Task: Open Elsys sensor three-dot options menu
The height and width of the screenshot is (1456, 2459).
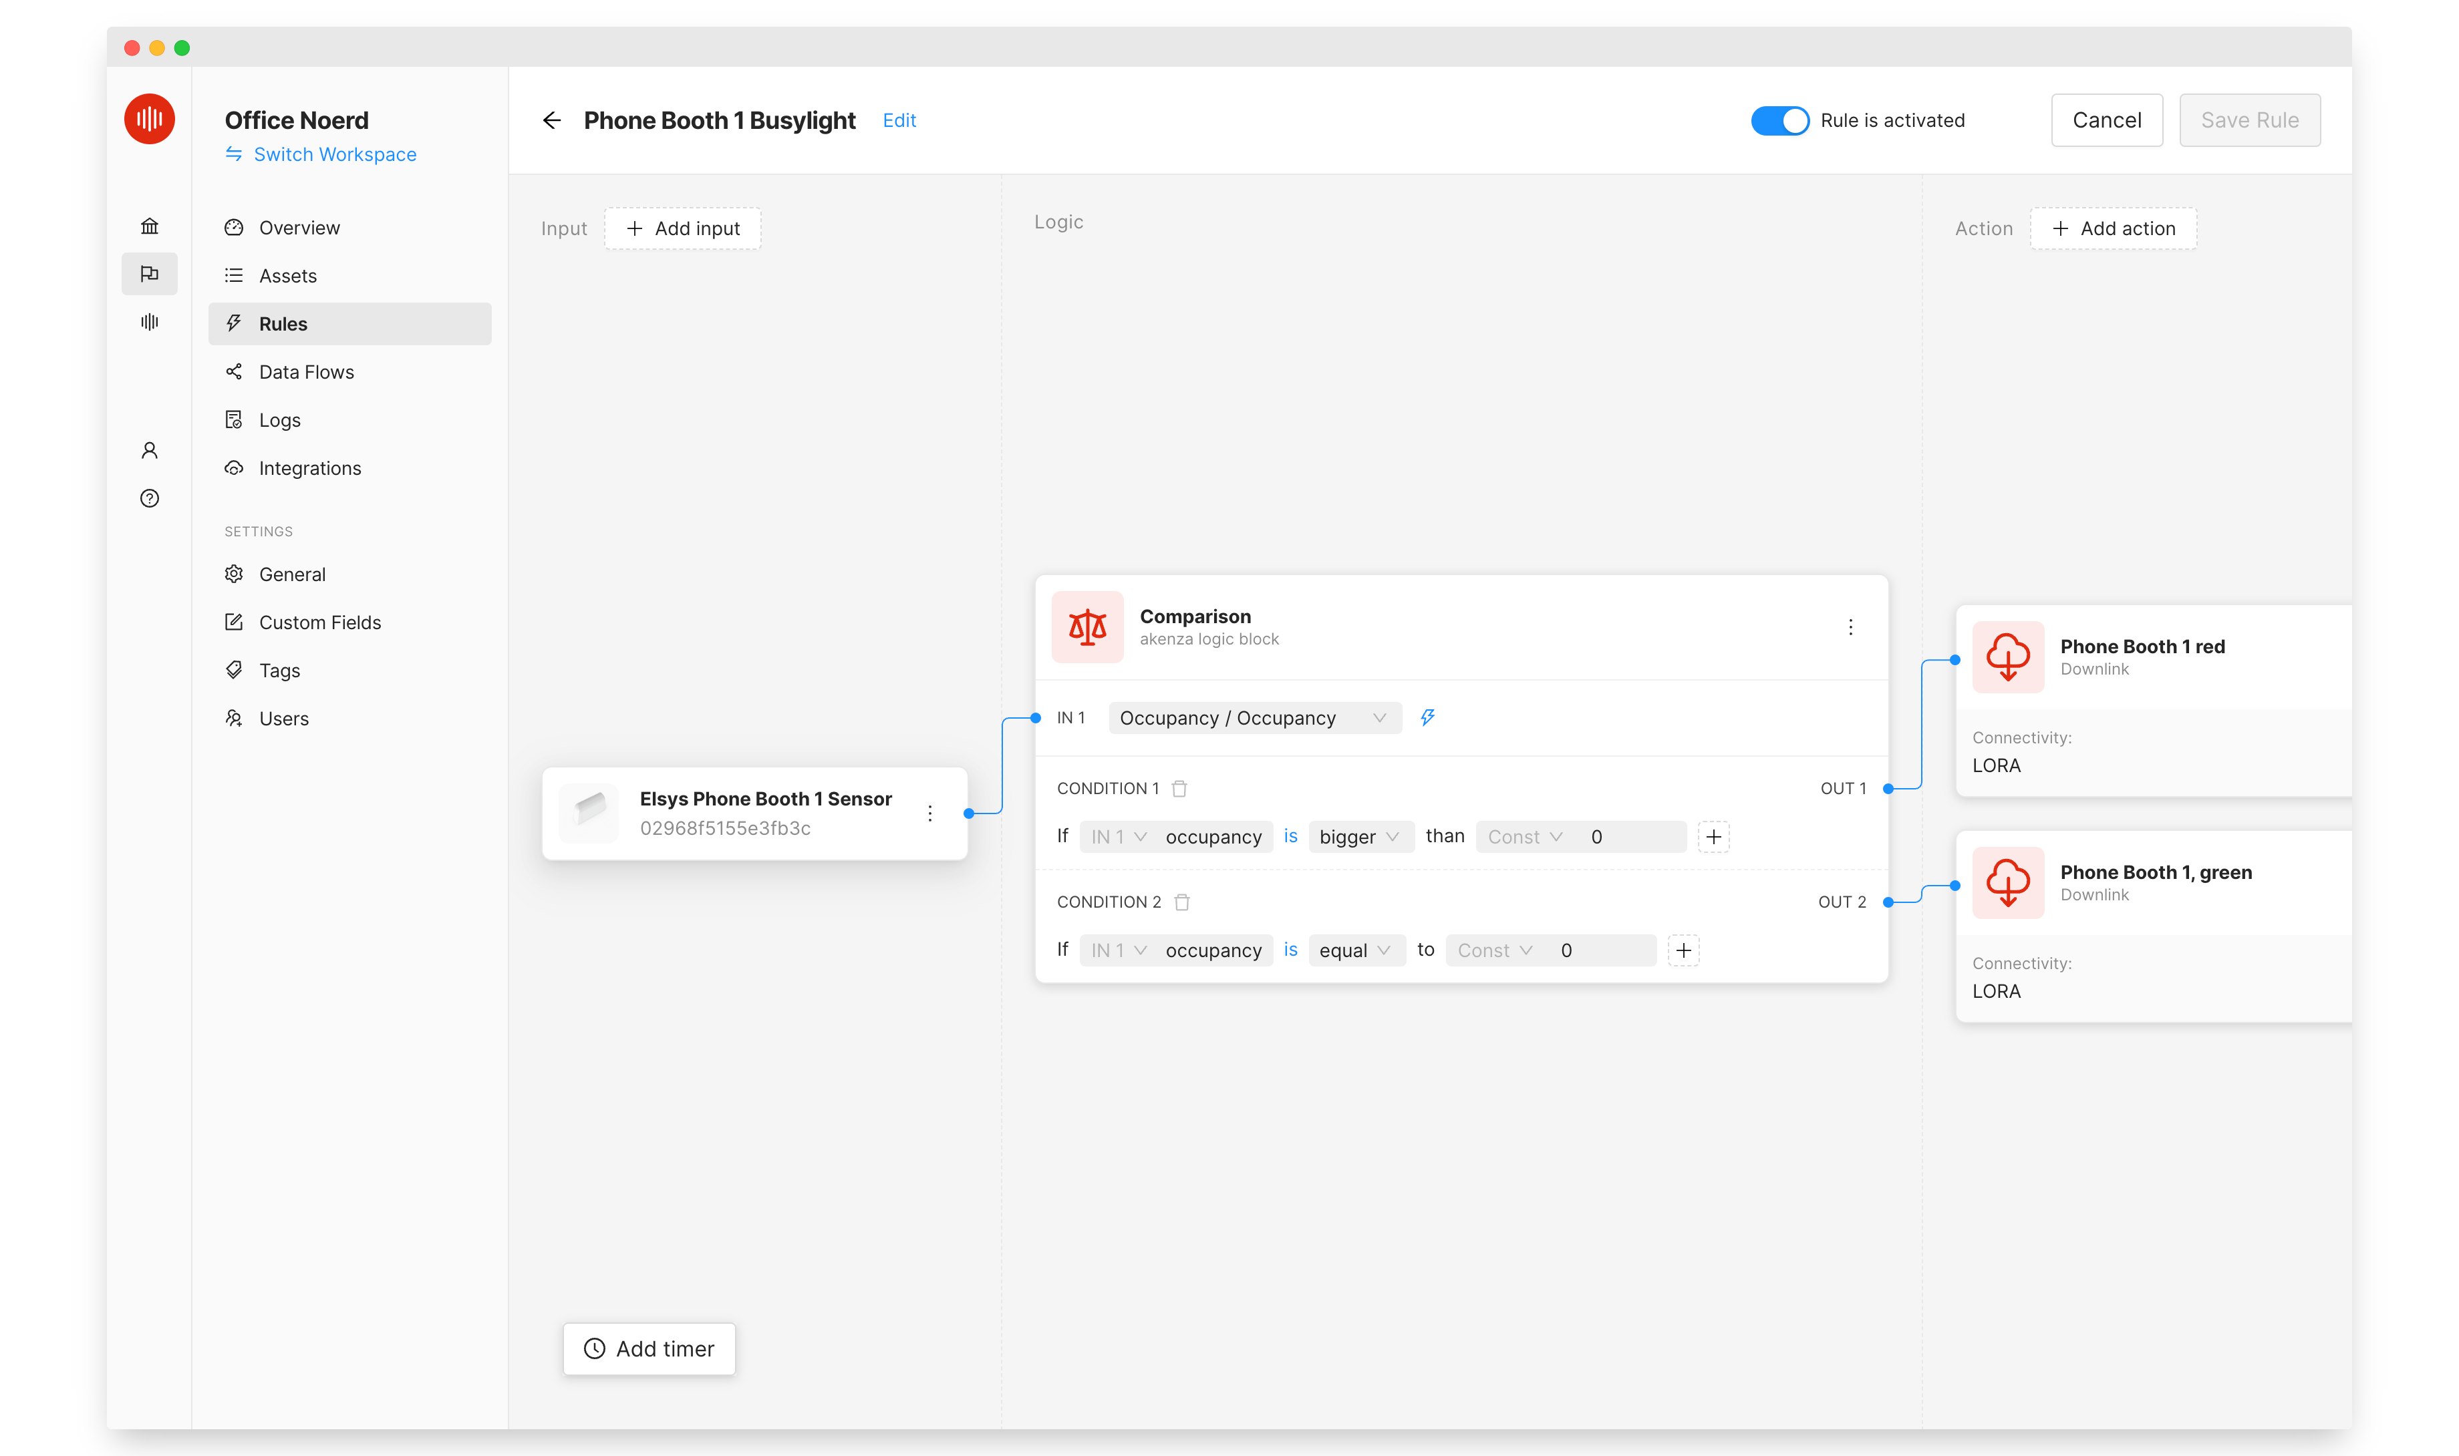Action: coord(929,813)
